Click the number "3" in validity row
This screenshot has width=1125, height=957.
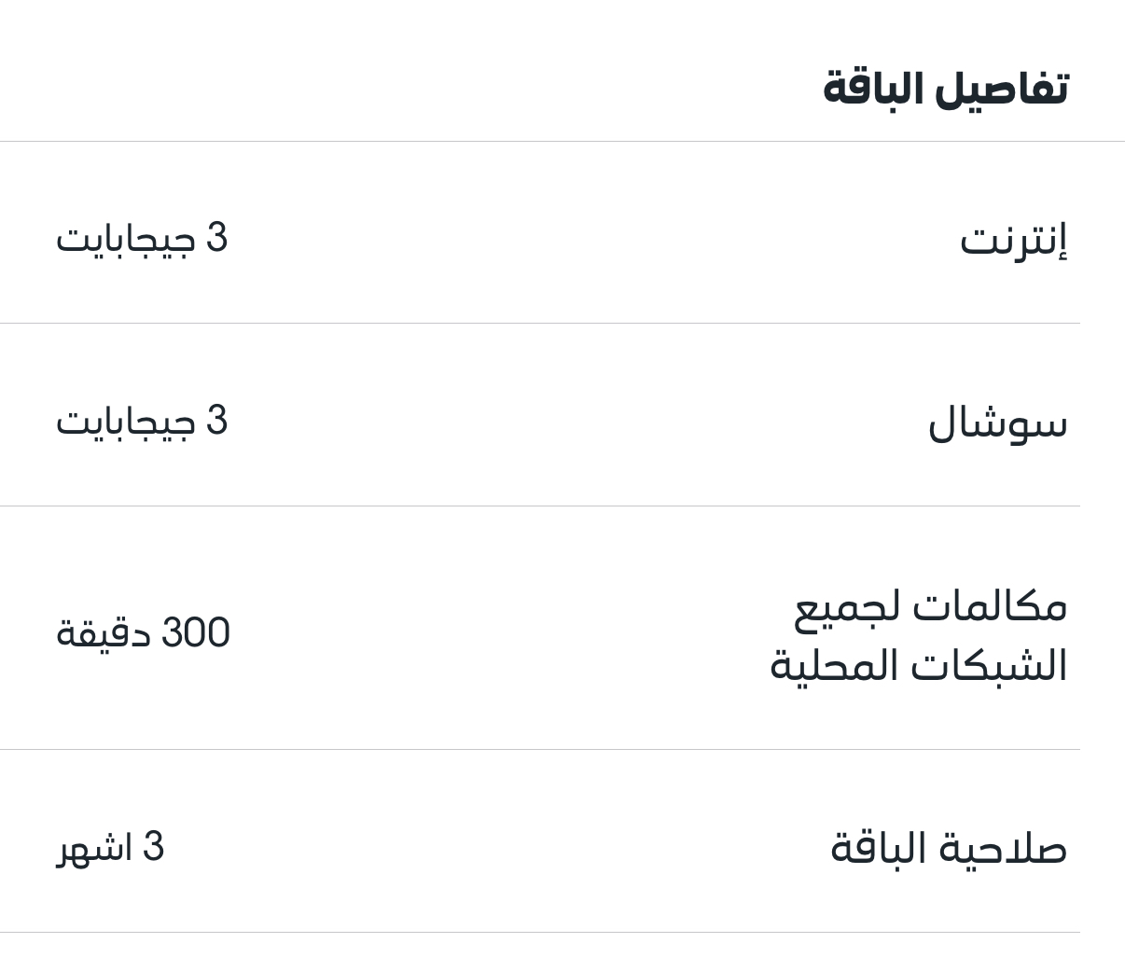tap(153, 847)
